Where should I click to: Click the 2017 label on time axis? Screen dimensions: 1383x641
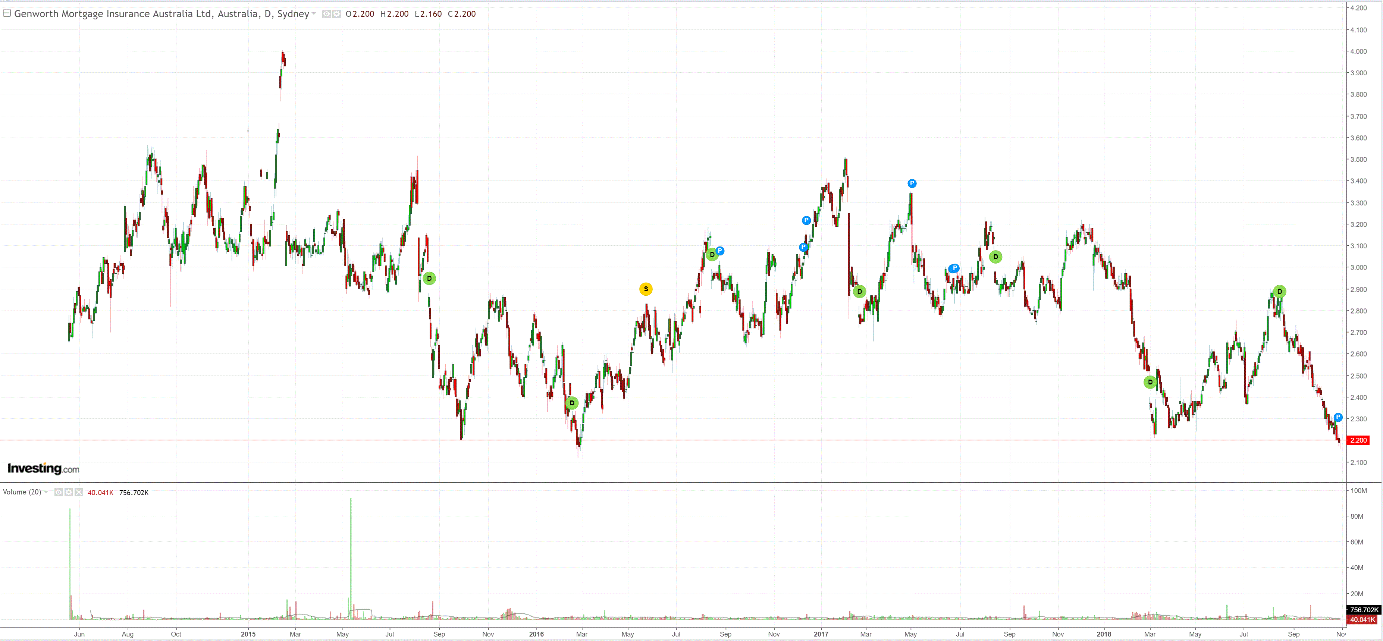820,634
